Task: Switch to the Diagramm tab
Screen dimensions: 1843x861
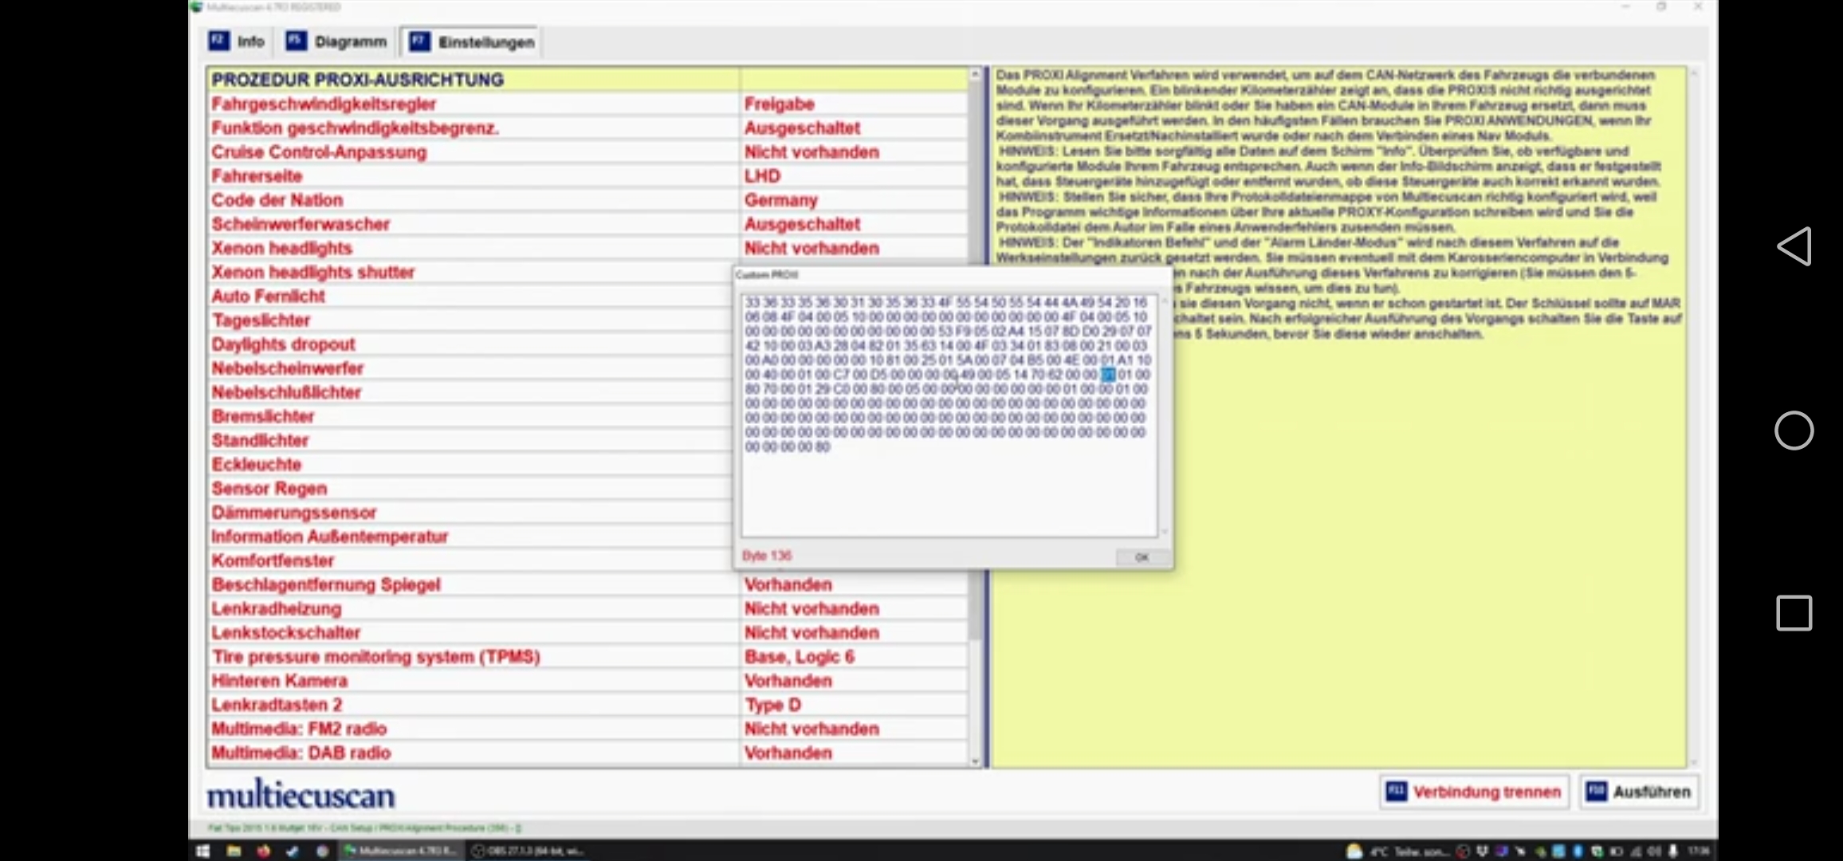Action: tap(336, 41)
